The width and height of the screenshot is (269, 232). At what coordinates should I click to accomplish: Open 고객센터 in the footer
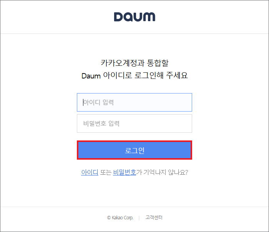click(x=154, y=217)
